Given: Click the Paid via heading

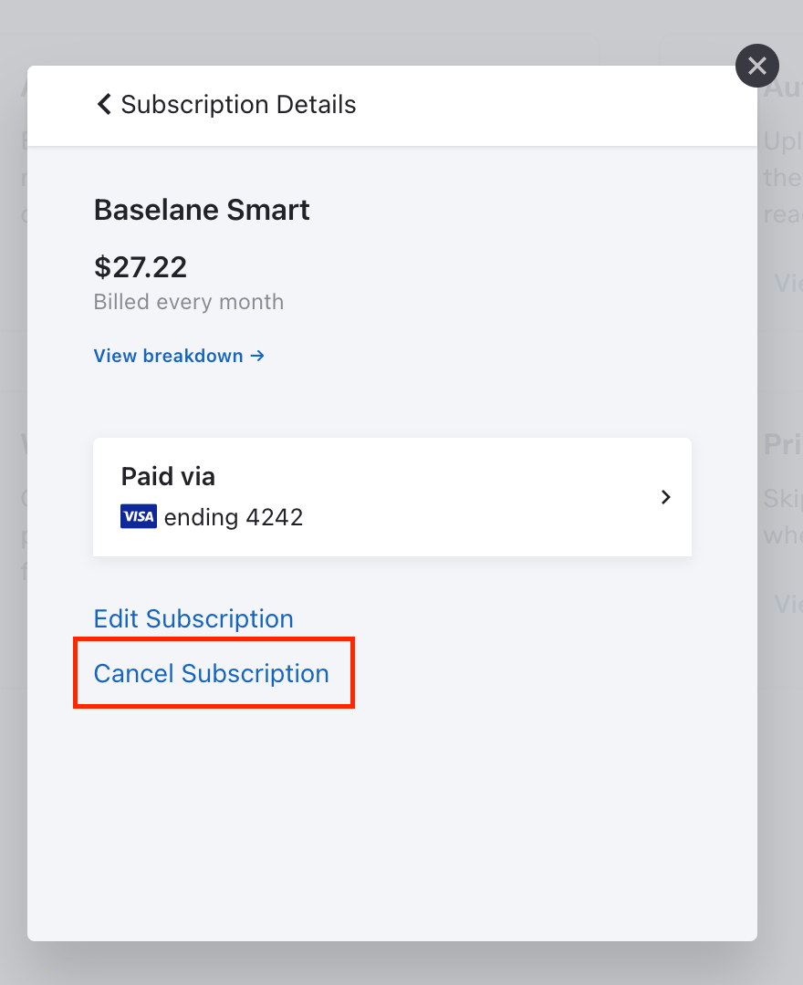Looking at the screenshot, I should click(168, 476).
